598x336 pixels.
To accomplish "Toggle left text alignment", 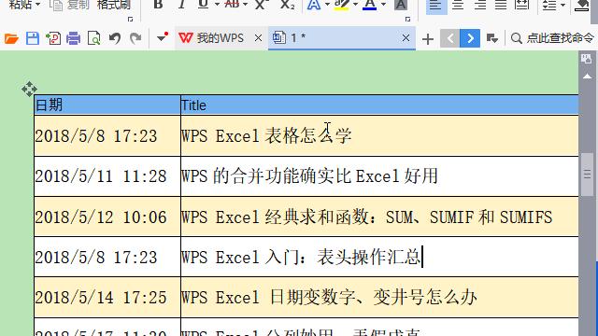I will pyautogui.click(x=436, y=6).
